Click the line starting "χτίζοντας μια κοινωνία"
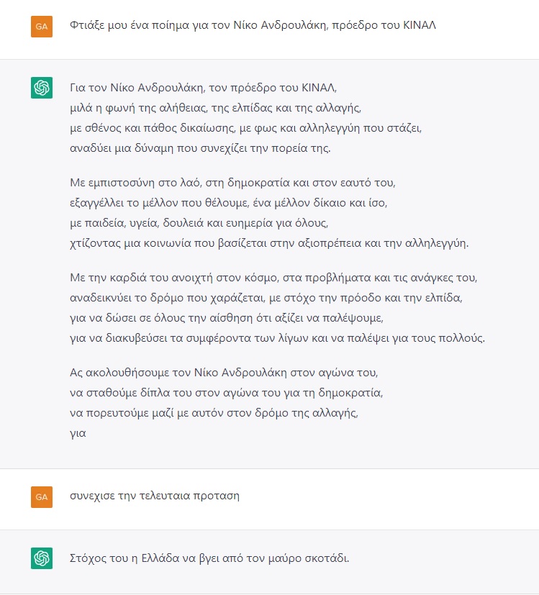Screen dimensions: 539x595 click(x=269, y=242)
